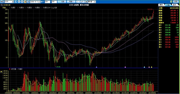Click the stock search magnifier icon
The width and height of the screenshot is (180, 94).
tap(15, 1)
